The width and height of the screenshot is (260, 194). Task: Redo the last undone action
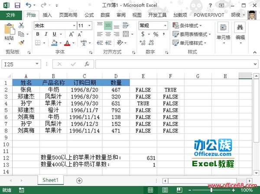(x=44, y=5)
